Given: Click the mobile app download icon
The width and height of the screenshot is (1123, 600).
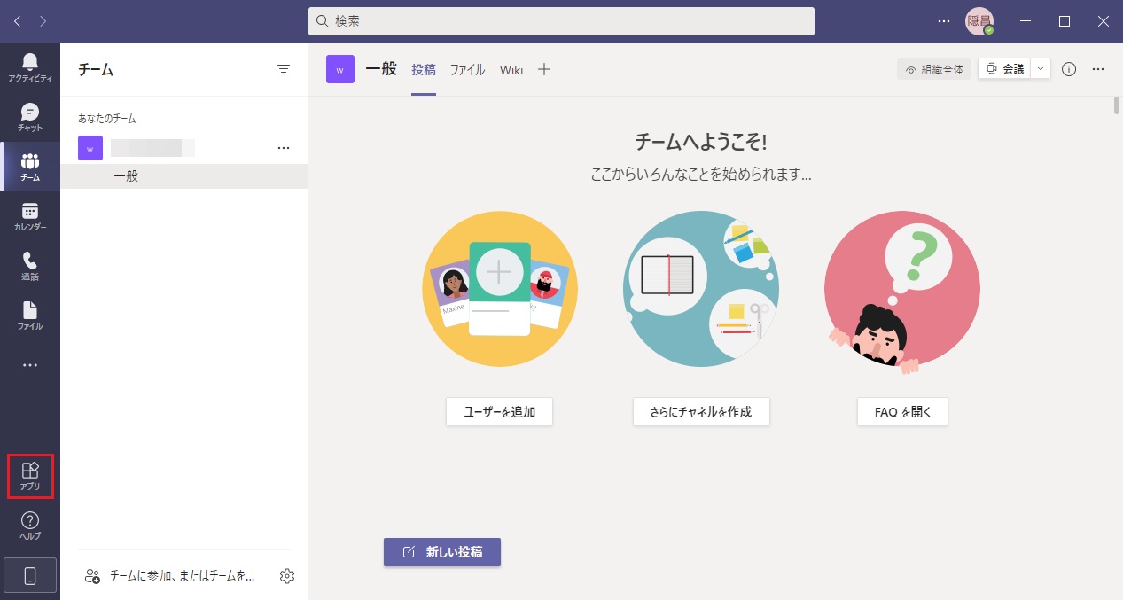Looking at the screenshot, I should pyautogui.click(x=30, y=576).
